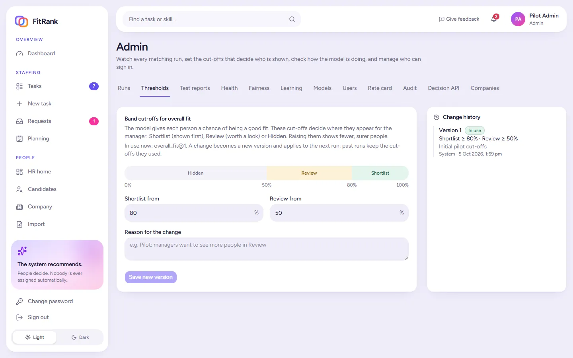This screenshot has height=358, width=573.
Task: Focus the Find a task or skill search box
Action: (x=211, y=19)
